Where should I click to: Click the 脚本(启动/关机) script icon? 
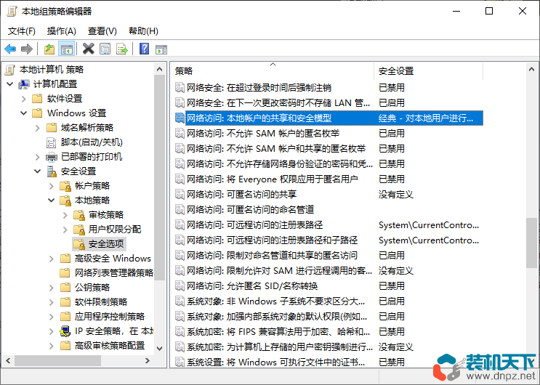[52, 142]
